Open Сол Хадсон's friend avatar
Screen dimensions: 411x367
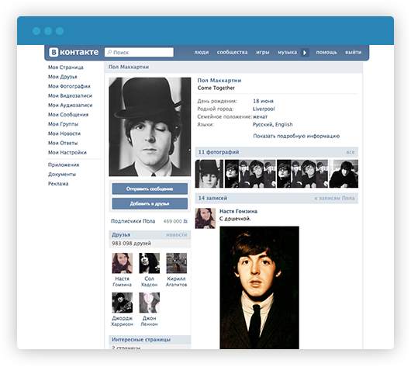(x=149, y=263)
